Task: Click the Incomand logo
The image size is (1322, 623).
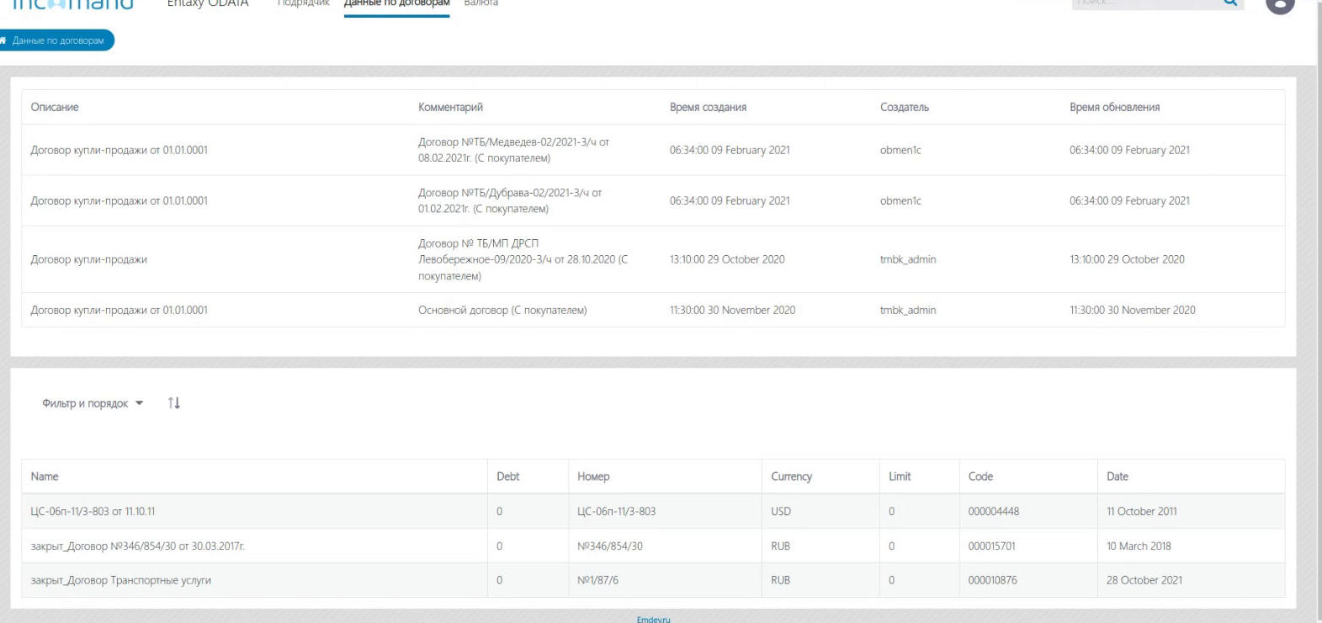Action: [x=73, y=4]
